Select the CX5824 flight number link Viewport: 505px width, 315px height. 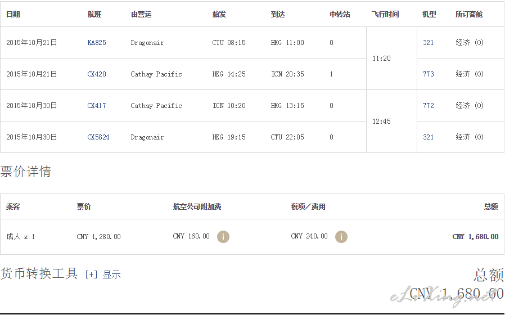98,137
